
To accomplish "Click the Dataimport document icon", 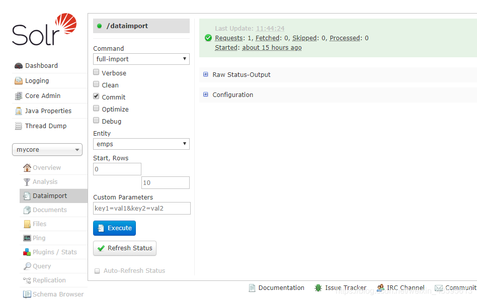I will coord(27,196).
